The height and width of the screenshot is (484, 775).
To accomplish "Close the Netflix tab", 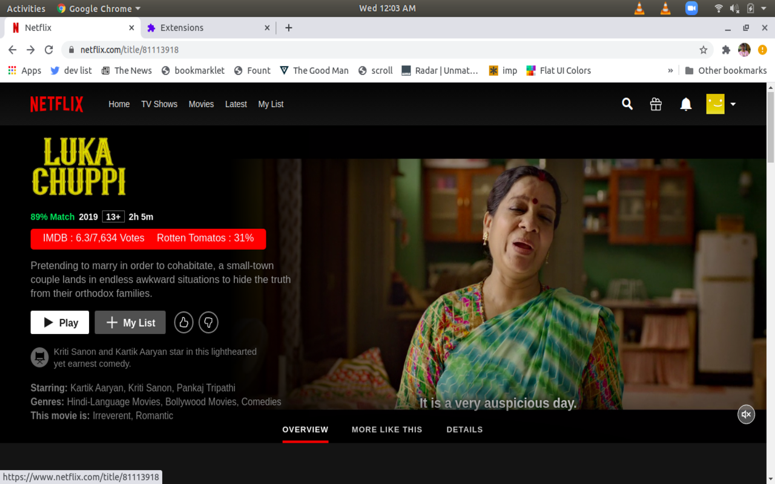I will tap(131, 28).
